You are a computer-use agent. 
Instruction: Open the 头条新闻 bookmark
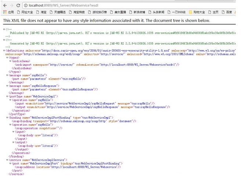click(x=156, y=12)
